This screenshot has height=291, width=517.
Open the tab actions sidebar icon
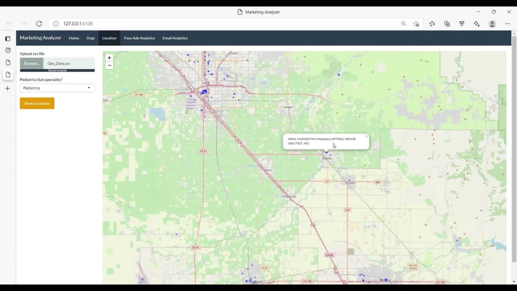8,39
